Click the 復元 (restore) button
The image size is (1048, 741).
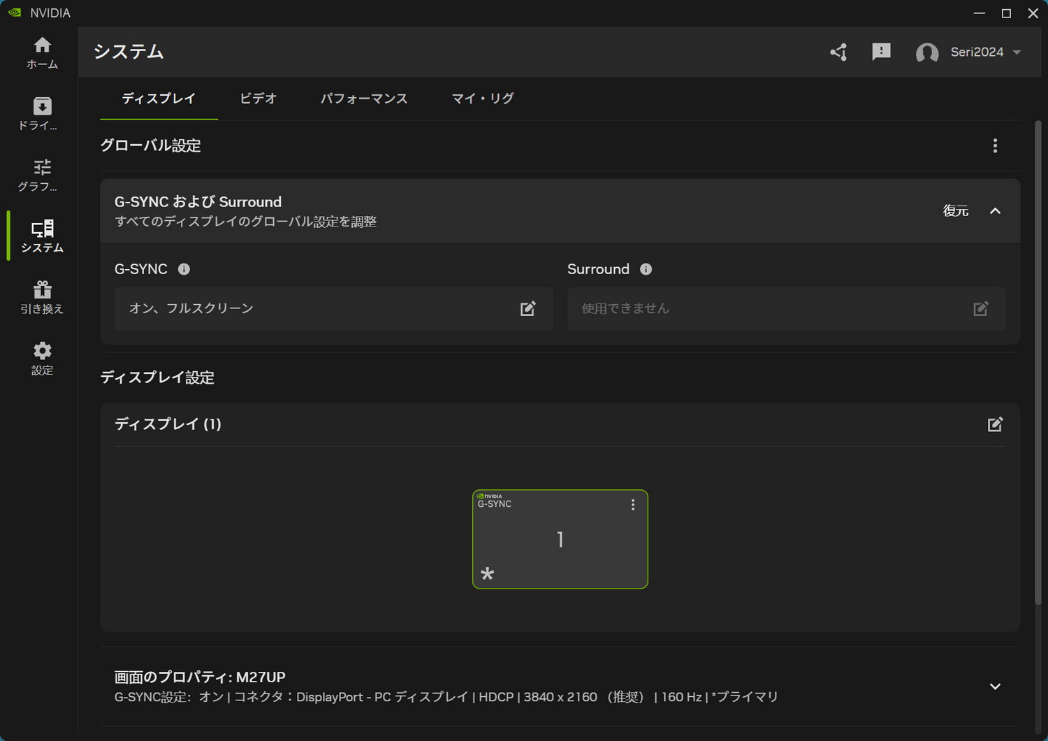coord(954,210)
